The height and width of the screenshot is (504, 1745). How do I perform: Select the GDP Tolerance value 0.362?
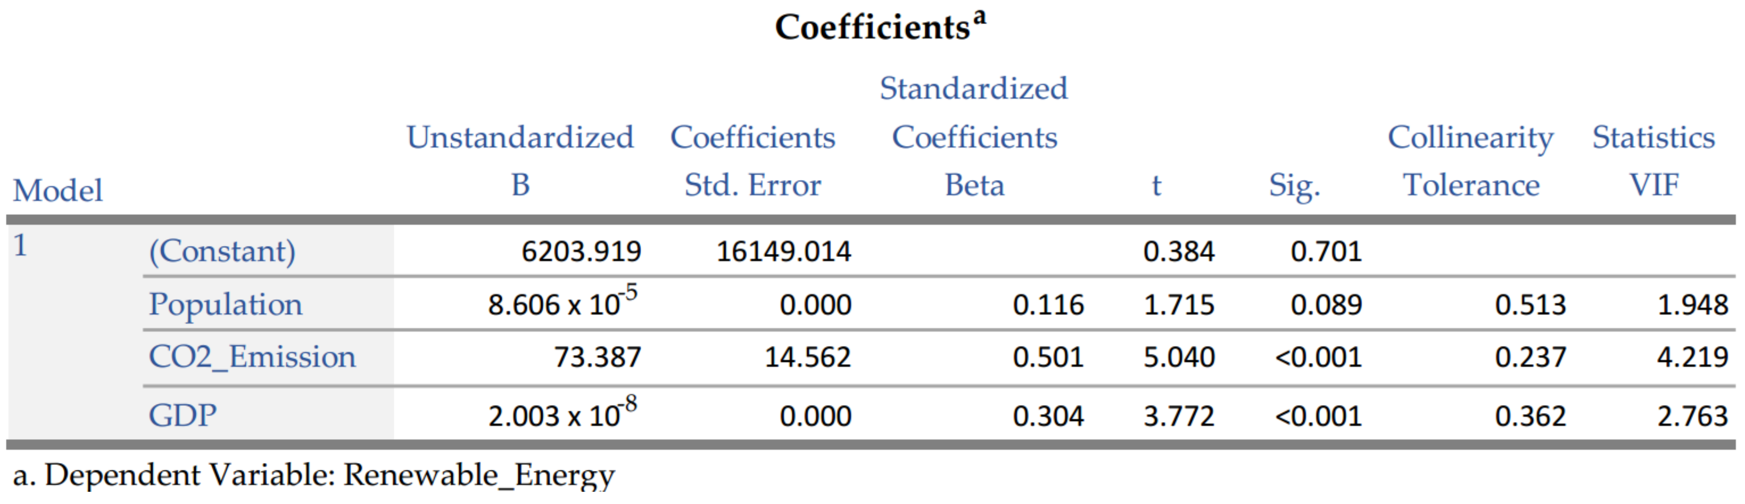click(1530, 416)
